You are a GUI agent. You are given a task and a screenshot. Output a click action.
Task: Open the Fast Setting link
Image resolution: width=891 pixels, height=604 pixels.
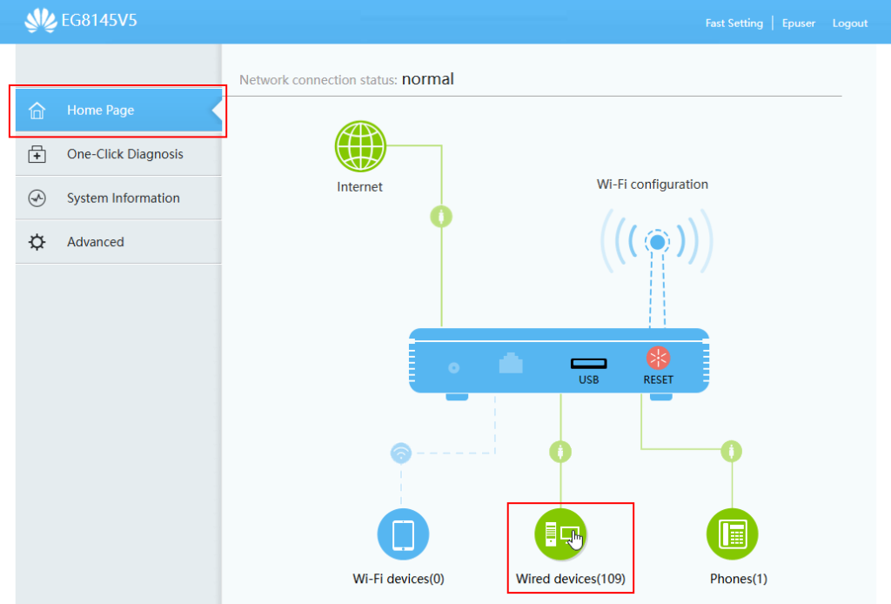tap(734, 23)
